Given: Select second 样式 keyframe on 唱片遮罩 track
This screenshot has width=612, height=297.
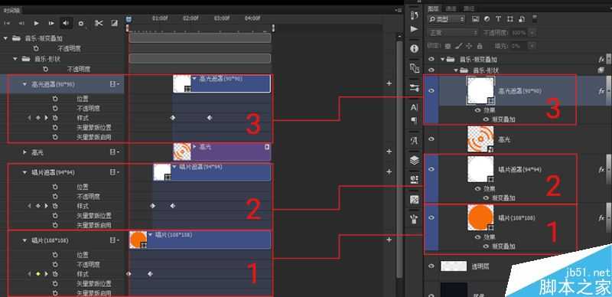Looking at the screenshot, I should (x=173, y=206).
